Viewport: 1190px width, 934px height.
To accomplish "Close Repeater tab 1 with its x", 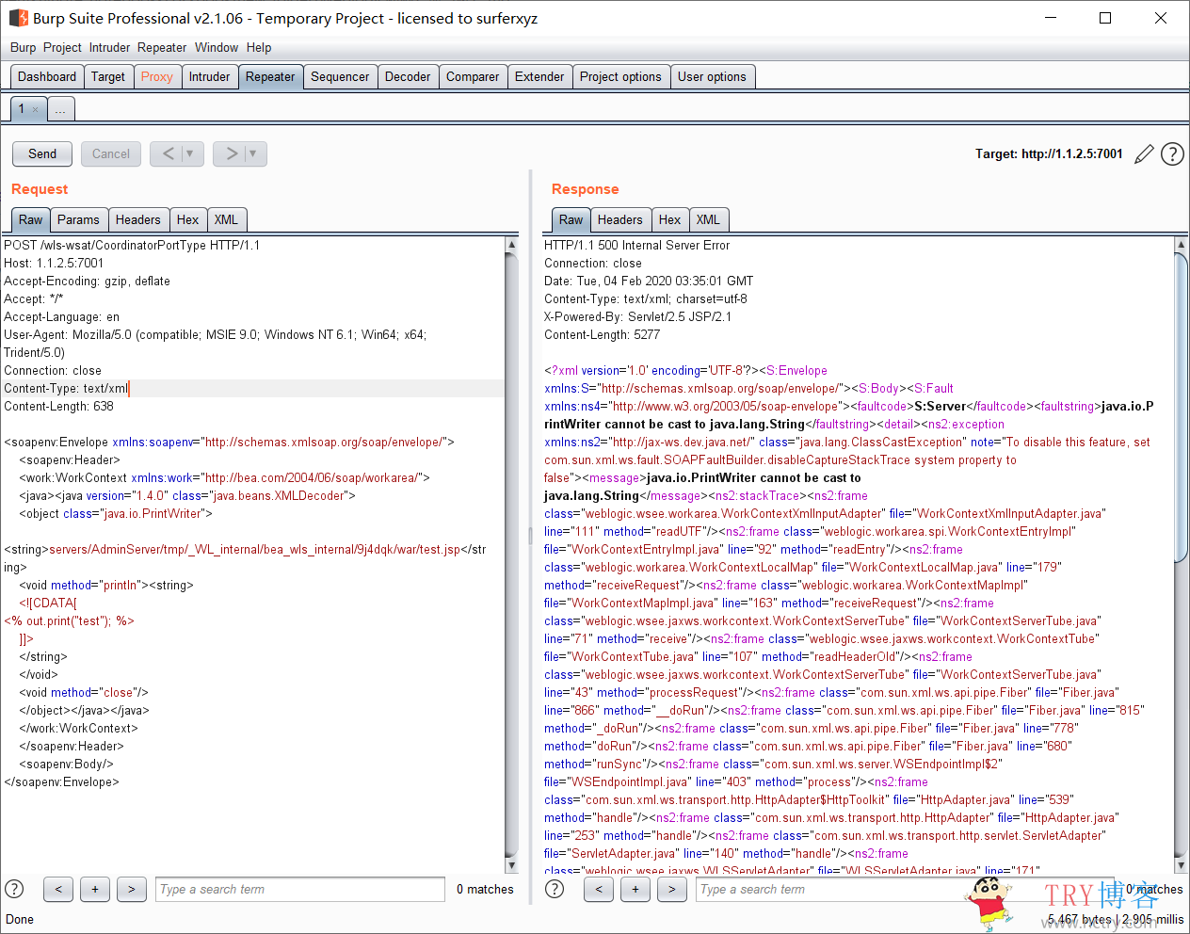I will tap(36, 109).
